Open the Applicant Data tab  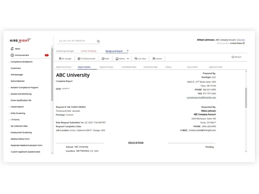[x=215, y=67]
